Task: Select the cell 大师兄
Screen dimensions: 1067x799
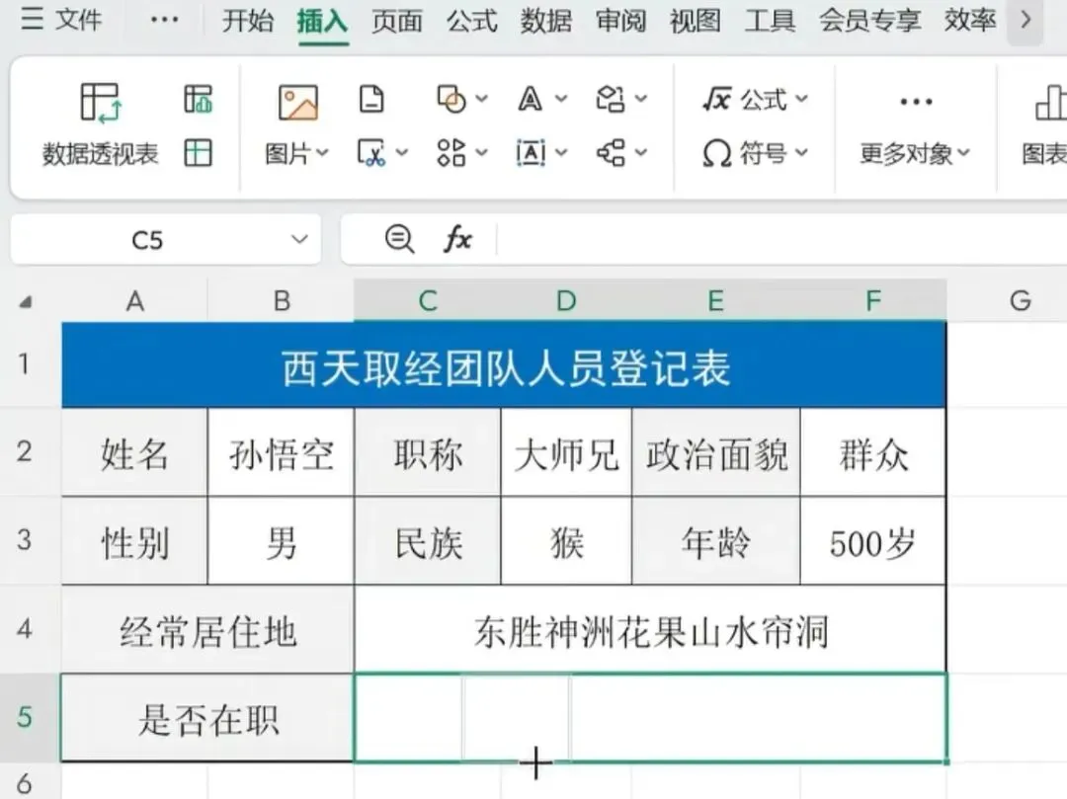Action: 566,453
